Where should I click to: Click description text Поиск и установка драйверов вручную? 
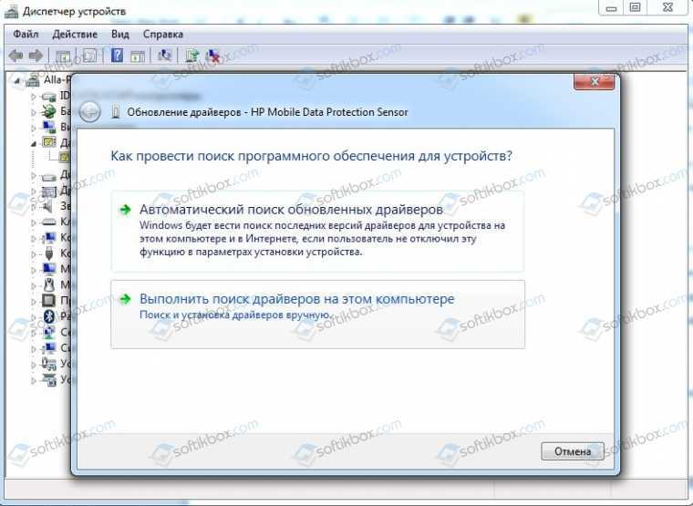pyautogui.click(x=235, y=315)
